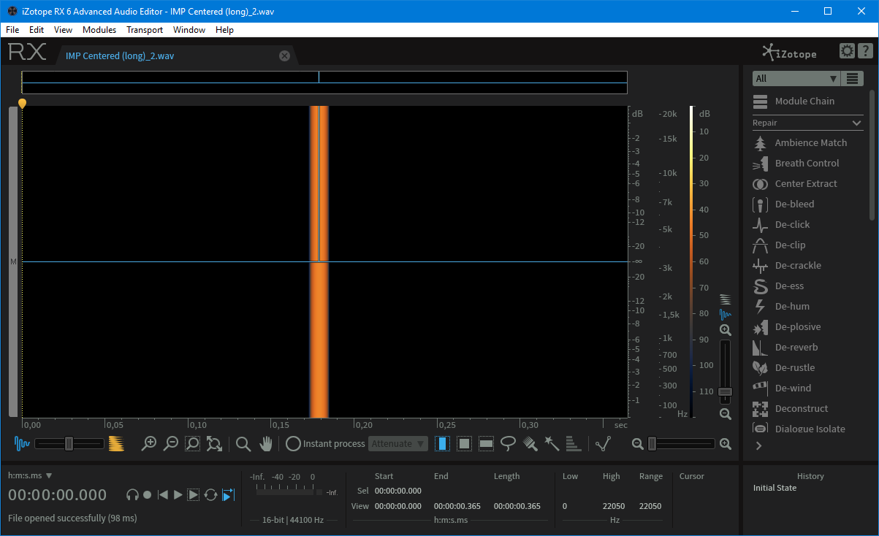
Task: Open the Transport menu
Action: point(145,30)
